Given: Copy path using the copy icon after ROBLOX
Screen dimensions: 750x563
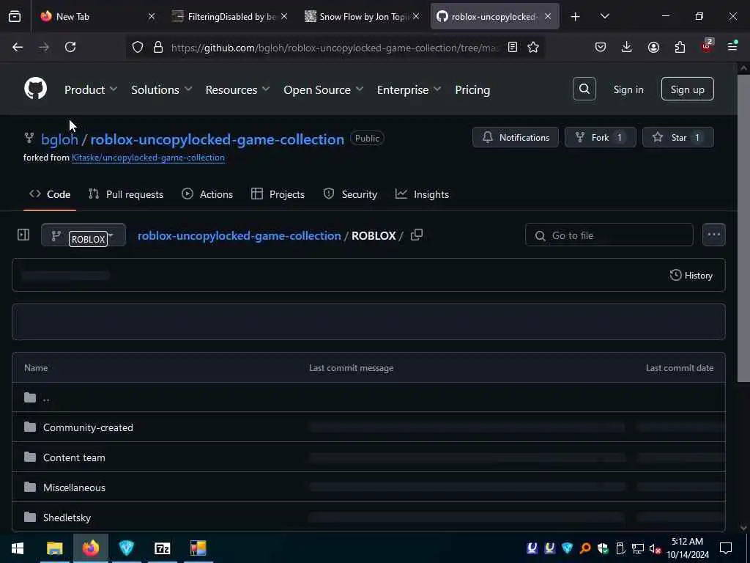Looking at the screenshot, I should 417,235.
